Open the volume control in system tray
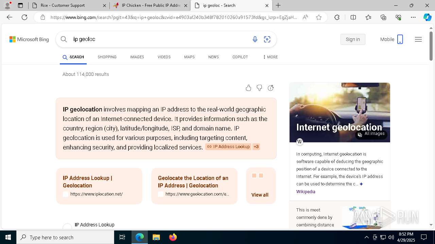Image resolution: width=435 pixels, height=244 pixels. click(391, 237)
